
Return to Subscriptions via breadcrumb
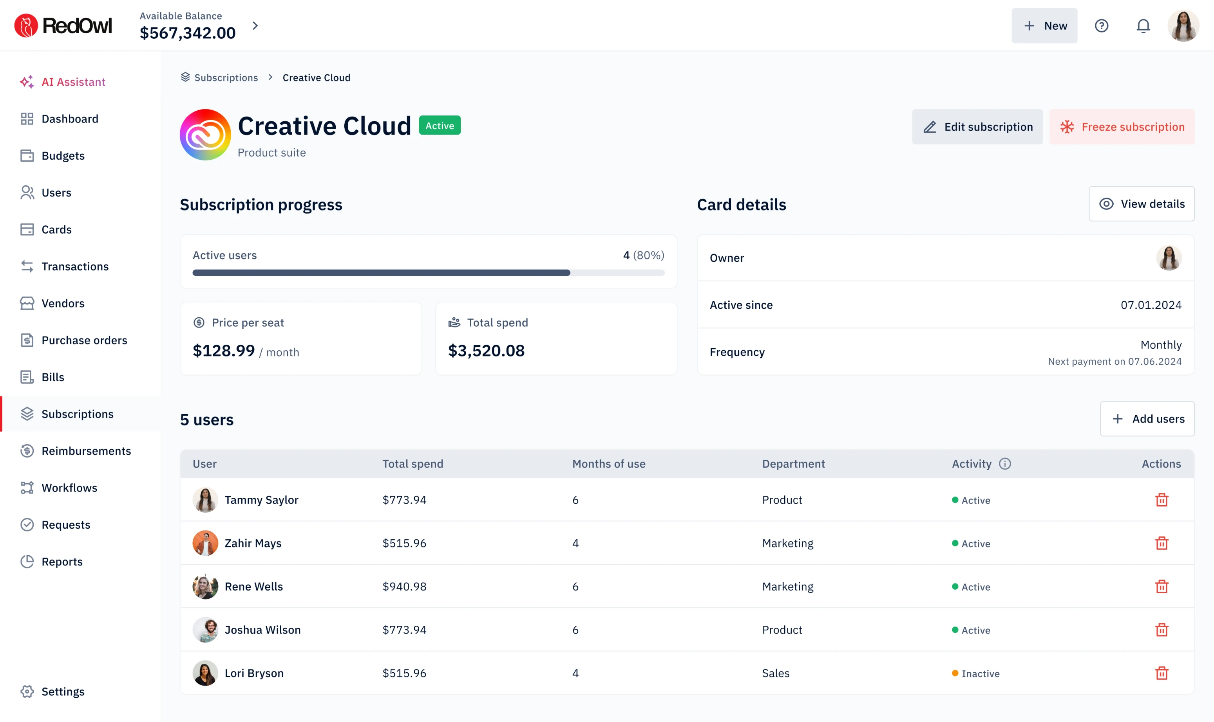pyautogui.click(x=226, y=77)
